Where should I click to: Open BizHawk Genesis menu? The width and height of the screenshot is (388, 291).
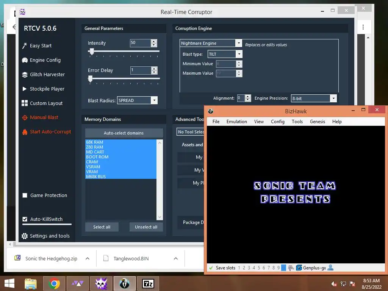[318, 122]
